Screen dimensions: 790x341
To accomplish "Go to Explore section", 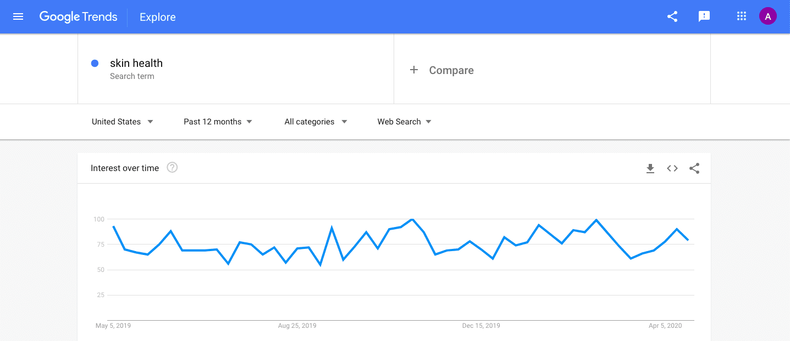I will (158, 17).
